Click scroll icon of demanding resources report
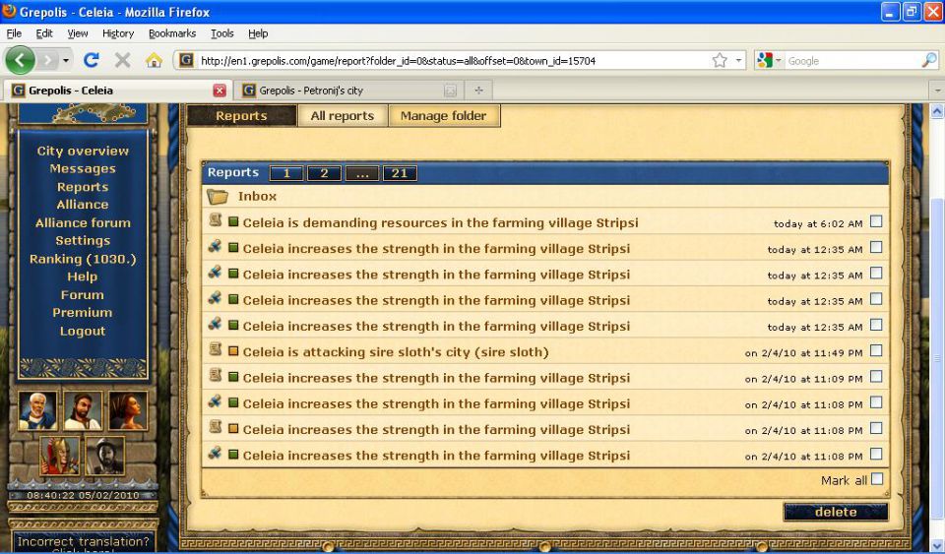This screenshot has height=554, width=945. [x=216, y=220]
